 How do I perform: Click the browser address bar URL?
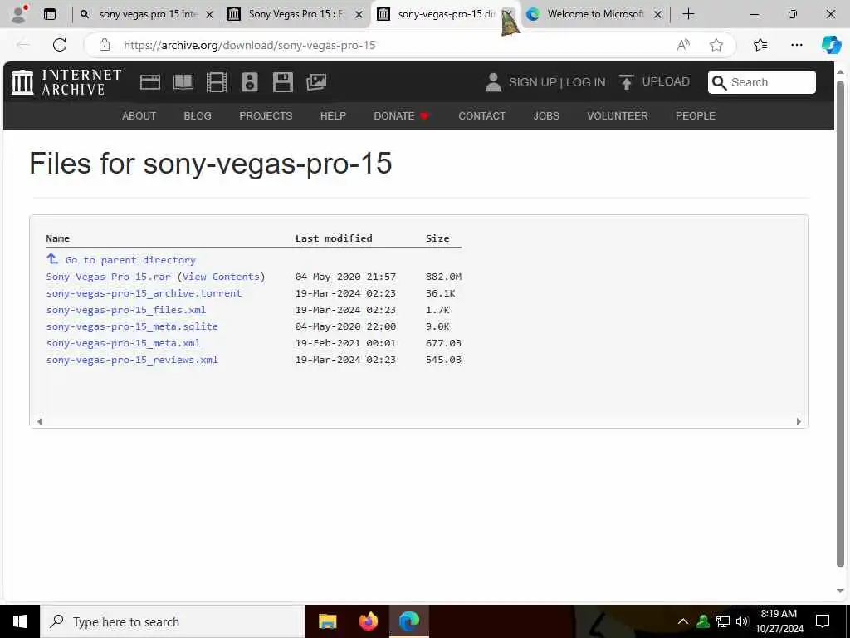click(249, 45)
